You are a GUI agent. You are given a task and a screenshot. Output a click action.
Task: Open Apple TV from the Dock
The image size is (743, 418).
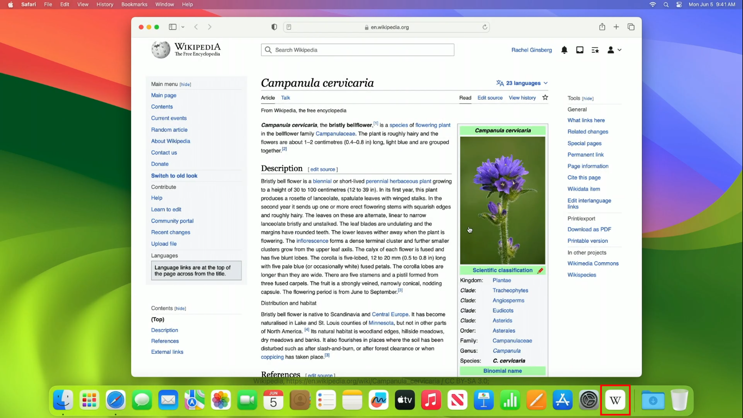tap(405, 401)
